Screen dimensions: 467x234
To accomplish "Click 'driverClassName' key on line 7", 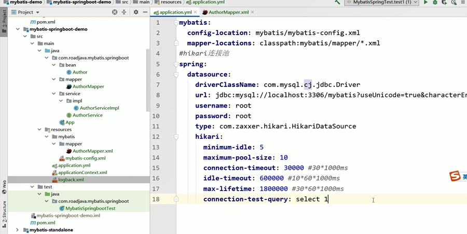I will coord(226,85).
